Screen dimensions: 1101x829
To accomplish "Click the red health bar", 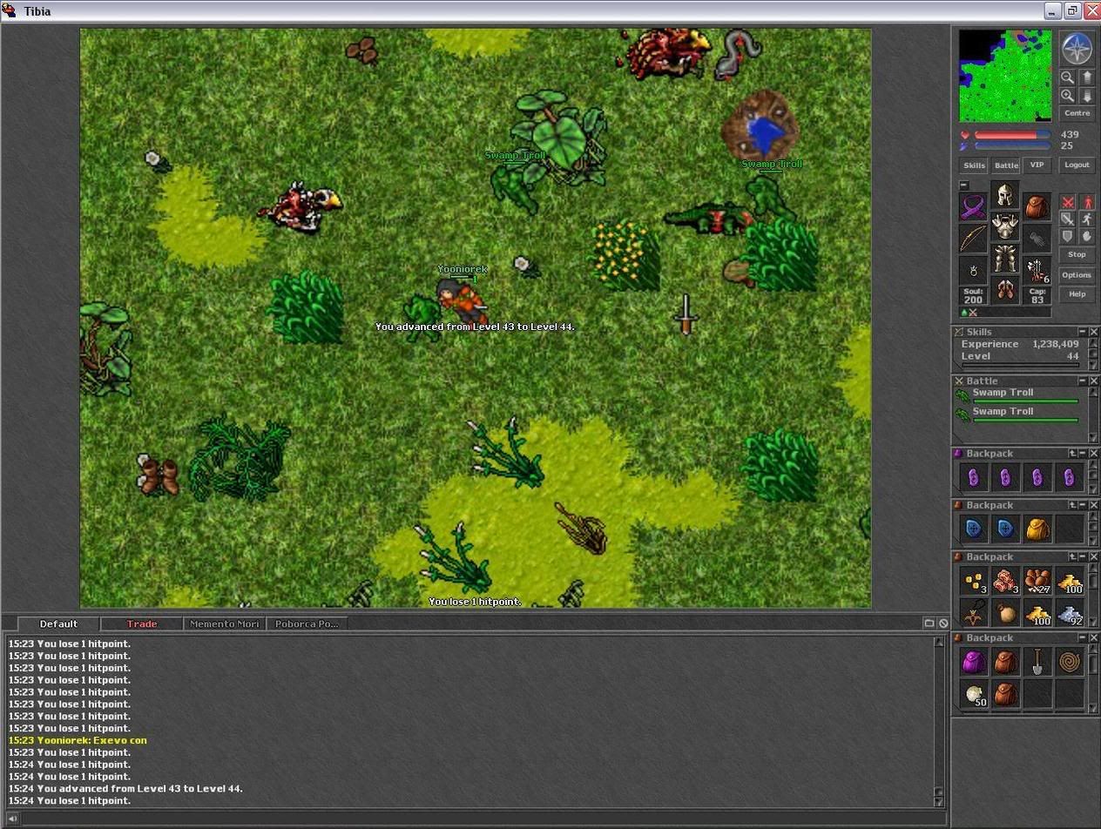I will (x=1012, y=135).
